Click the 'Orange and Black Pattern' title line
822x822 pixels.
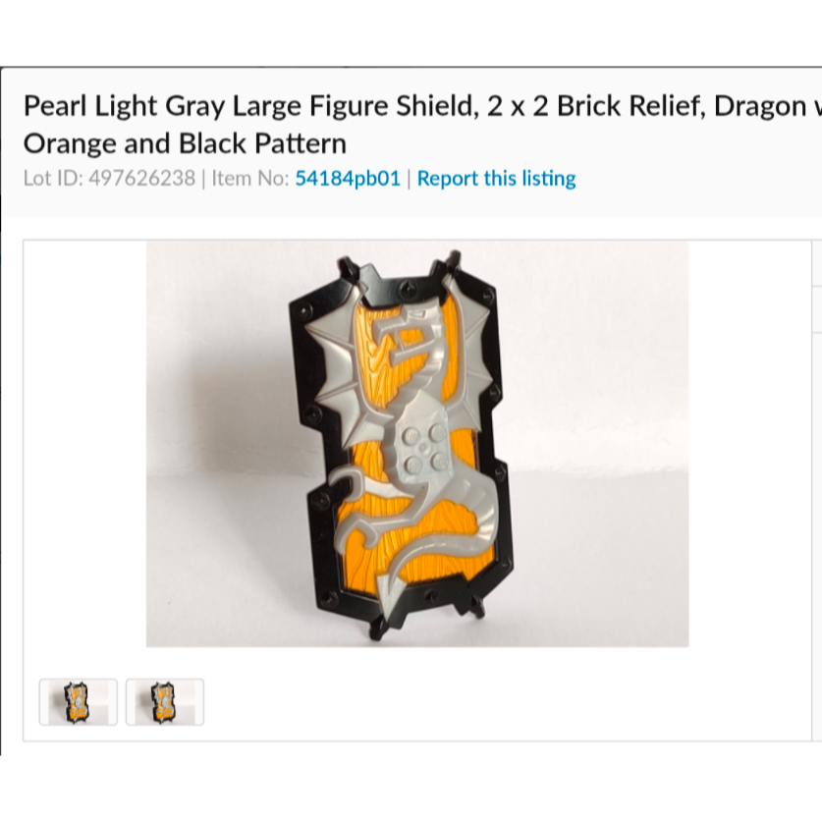(x=185, y=143)
